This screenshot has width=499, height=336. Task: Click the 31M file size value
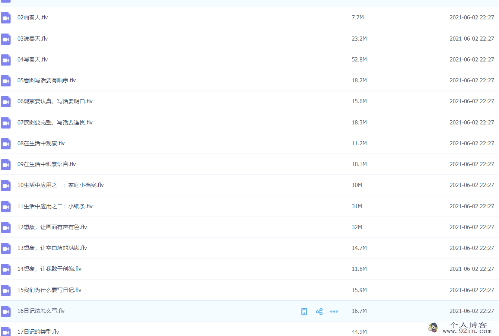(x=357, y=206)
